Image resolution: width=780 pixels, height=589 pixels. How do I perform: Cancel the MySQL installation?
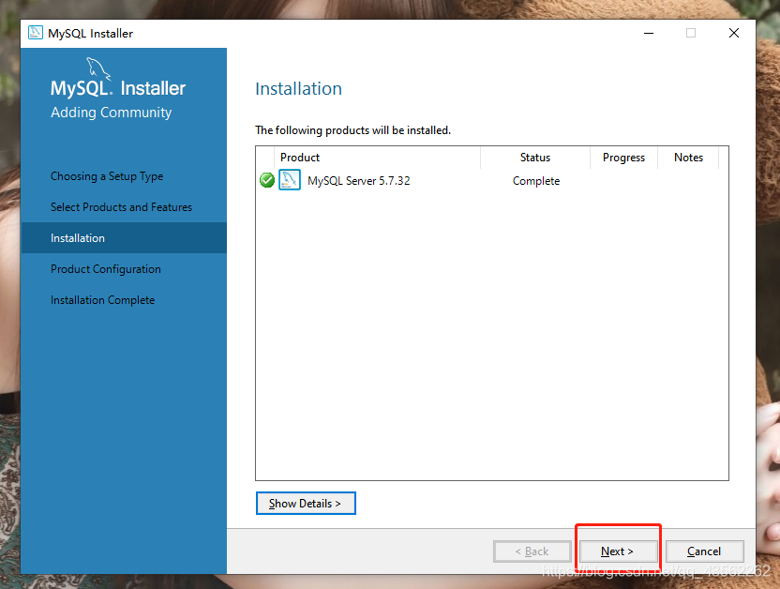click(704, 551)
